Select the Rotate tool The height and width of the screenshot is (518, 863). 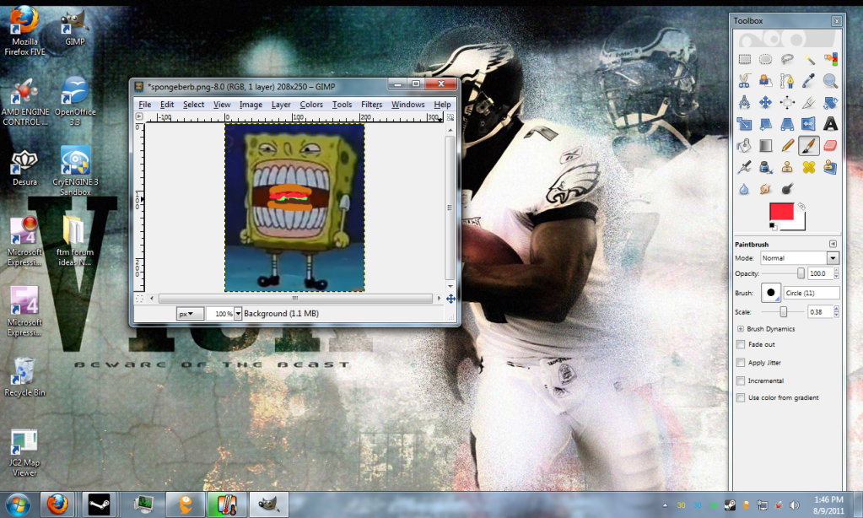[x=830, y=102]
